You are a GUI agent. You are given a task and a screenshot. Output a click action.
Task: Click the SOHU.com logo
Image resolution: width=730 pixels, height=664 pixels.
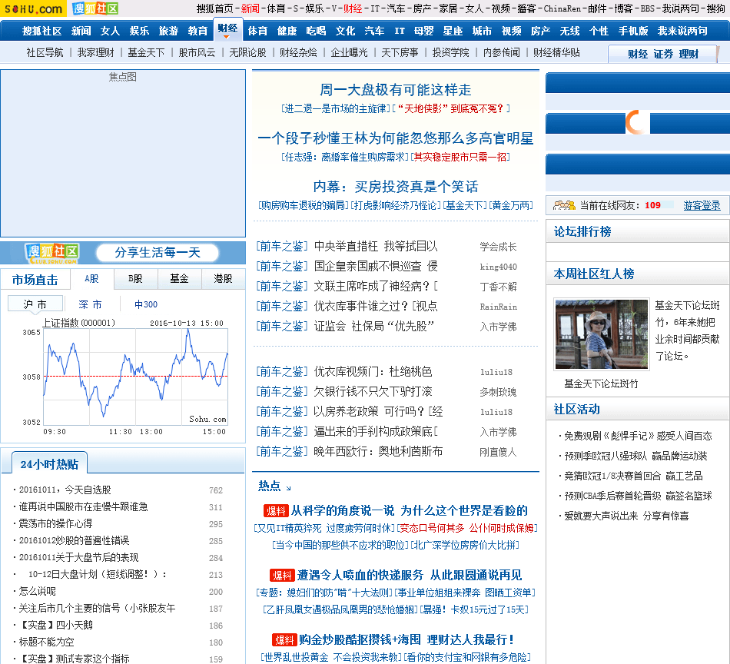point(33,8)
